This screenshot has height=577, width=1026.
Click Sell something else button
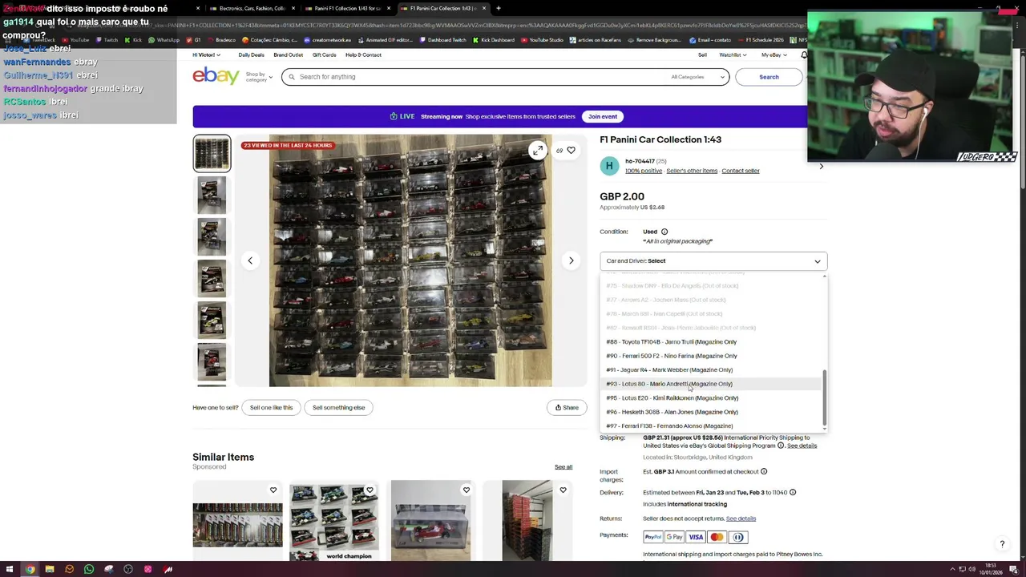338,407
